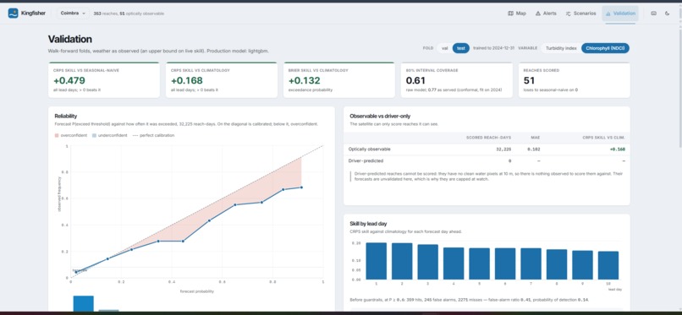The width and height of the screenshot is (682, 315).
Task: Click the tallest forecast probability histogram bar
Action: click(83, 304)
